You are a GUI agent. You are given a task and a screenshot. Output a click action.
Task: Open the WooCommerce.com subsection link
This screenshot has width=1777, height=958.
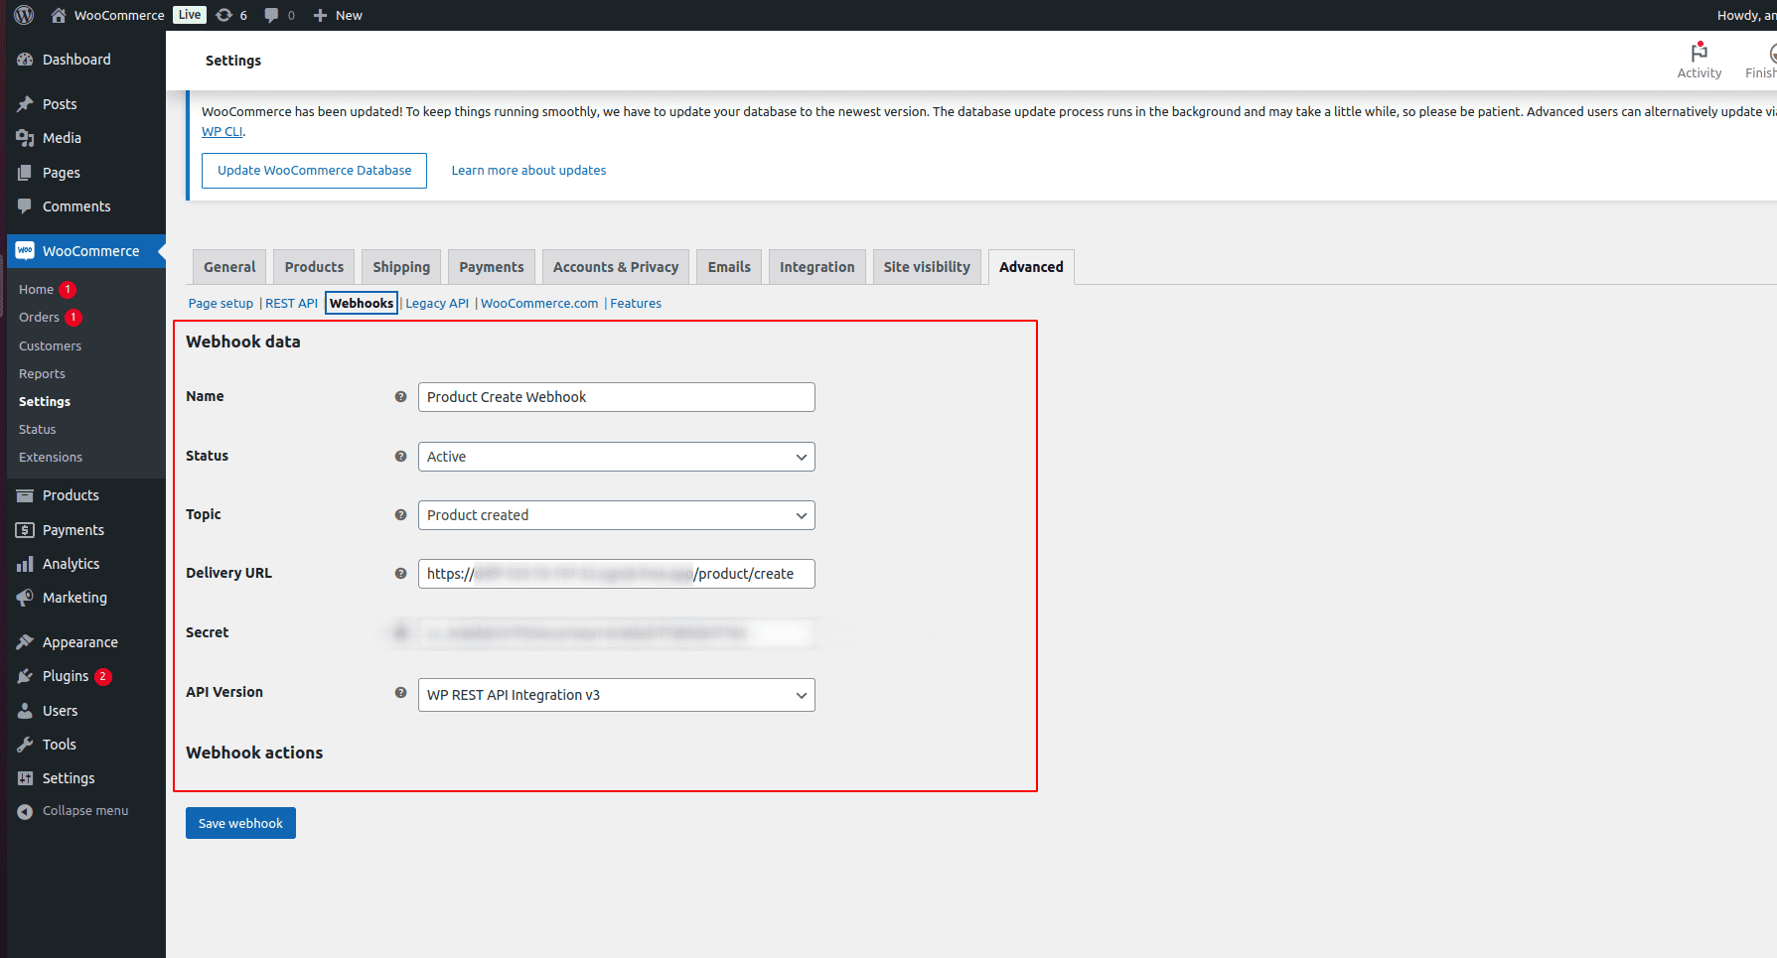(x=539, y=304)
